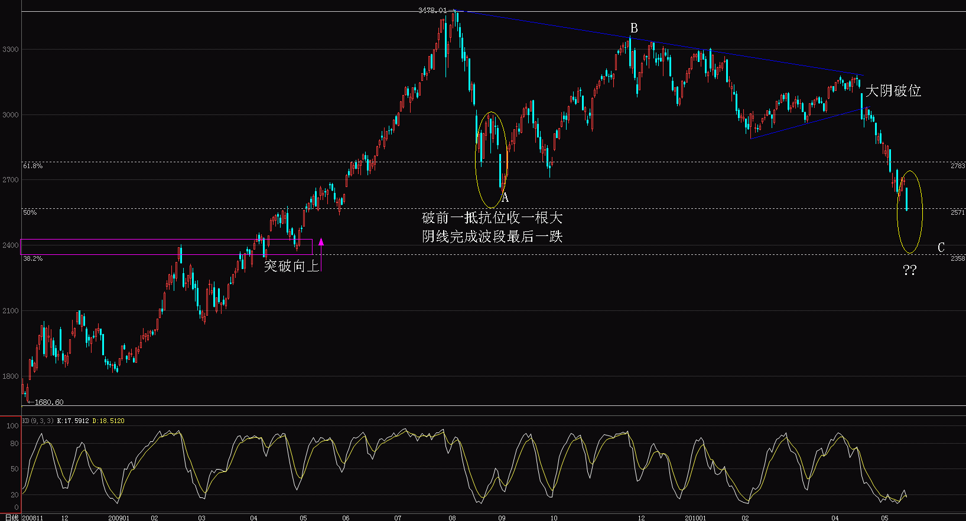This screenshot has width=966, height=521.
Task: Click the ?? annotation below the ellipse
Action: point(909,270)
